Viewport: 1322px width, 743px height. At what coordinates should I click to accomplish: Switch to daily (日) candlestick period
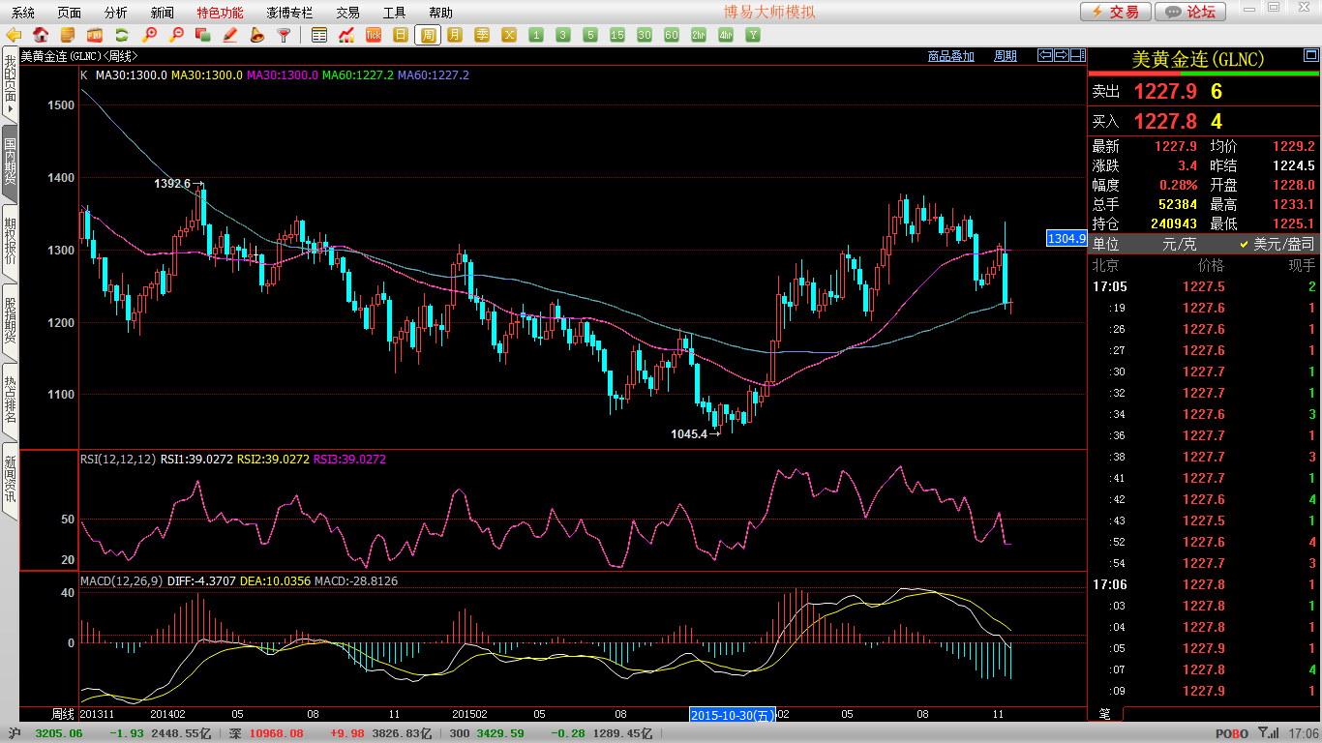click(x=401, y=35)
